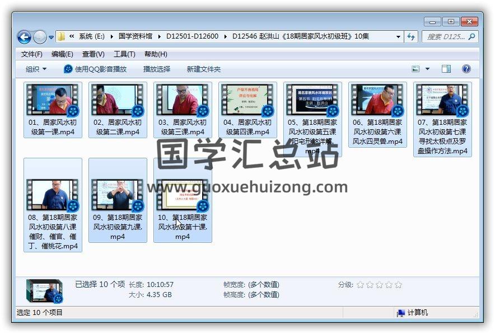Screen dimensions: 495x334
Task: Show hidden breadcrumb path via « chevron
Action: point(72,36)
